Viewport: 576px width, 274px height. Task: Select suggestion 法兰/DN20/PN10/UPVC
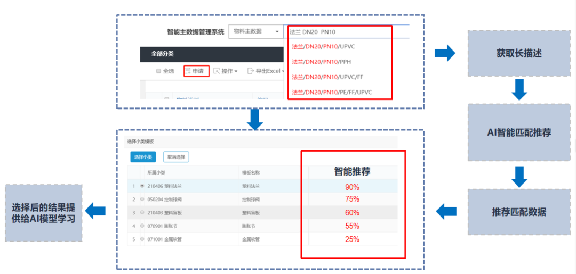323,46
